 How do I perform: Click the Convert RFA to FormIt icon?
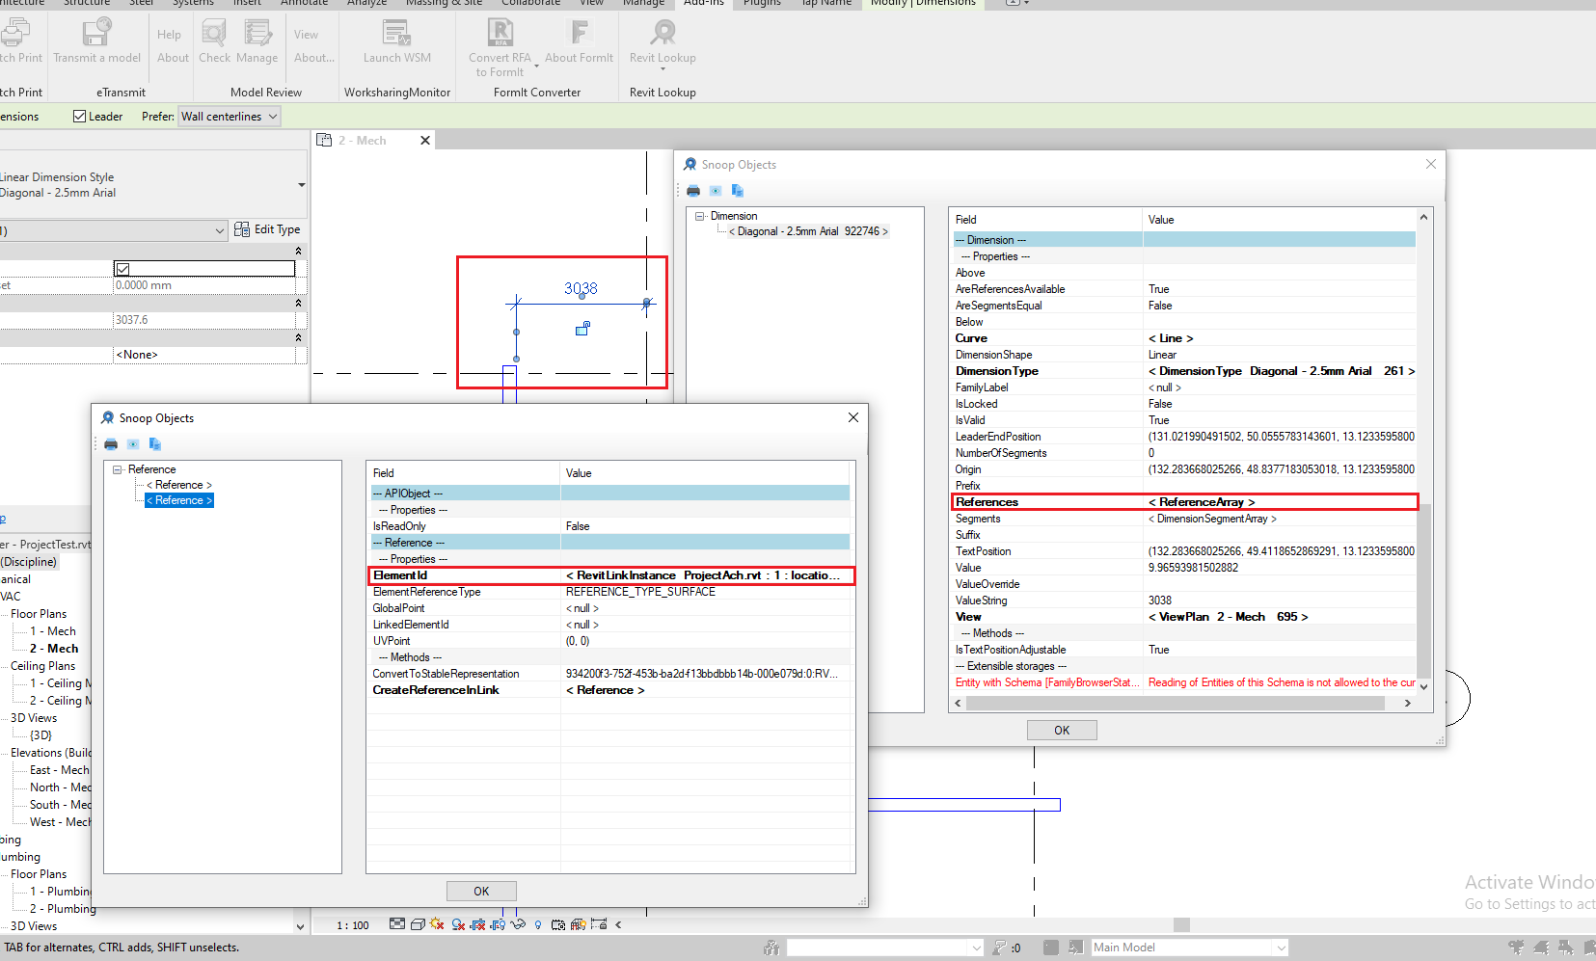500,33
